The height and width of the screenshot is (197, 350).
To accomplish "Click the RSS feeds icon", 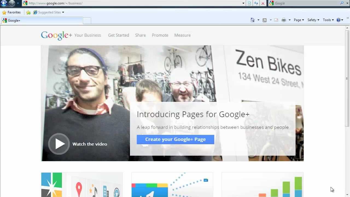I will [x=264, y=20].
